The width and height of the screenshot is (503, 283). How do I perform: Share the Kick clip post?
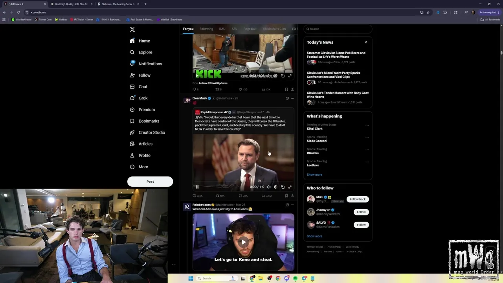tap(292, 89)
